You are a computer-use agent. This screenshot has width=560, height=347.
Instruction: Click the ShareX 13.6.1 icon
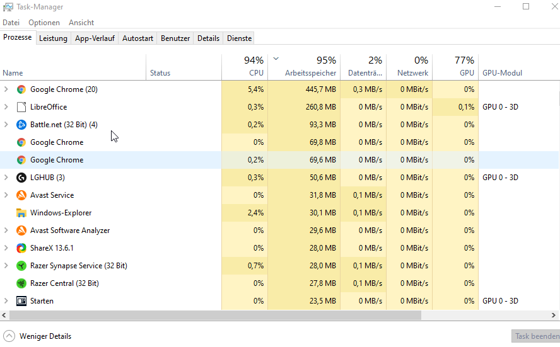(21, 248)
